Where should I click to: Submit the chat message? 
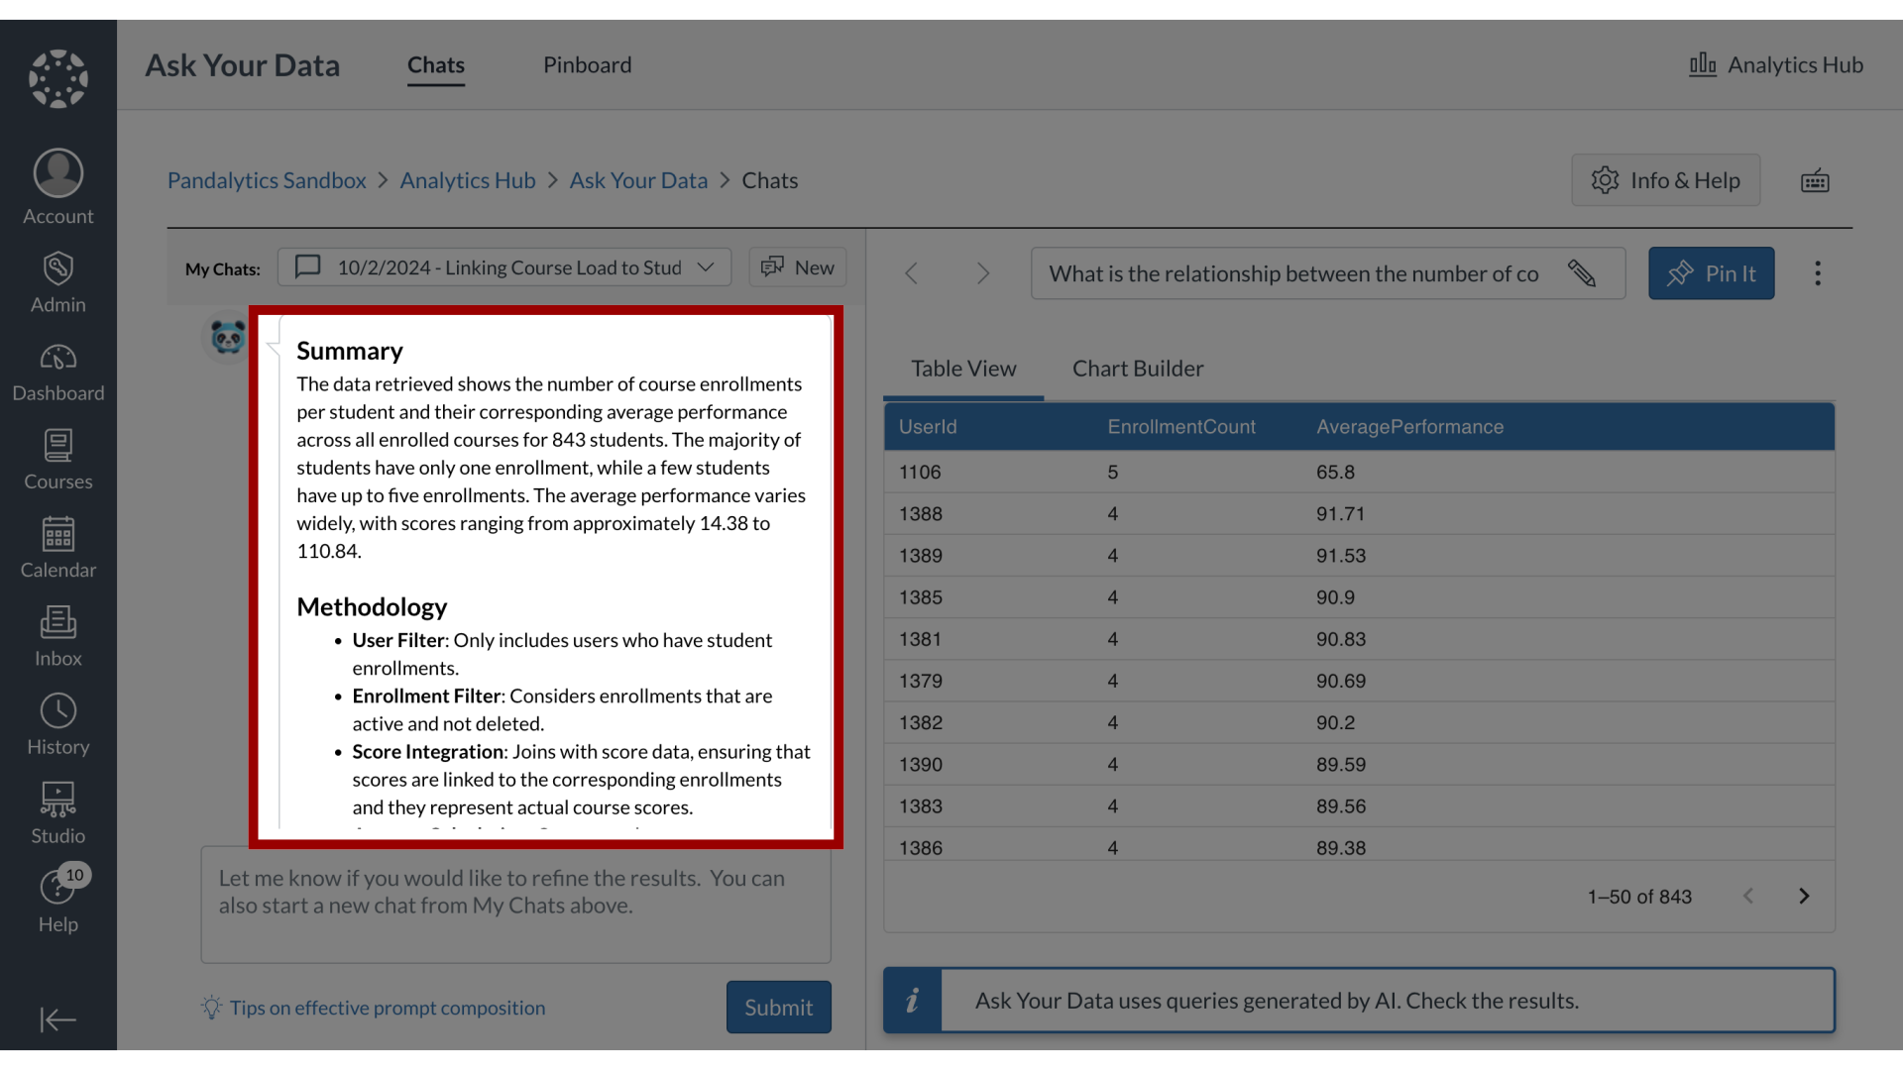pos(778,1007)
